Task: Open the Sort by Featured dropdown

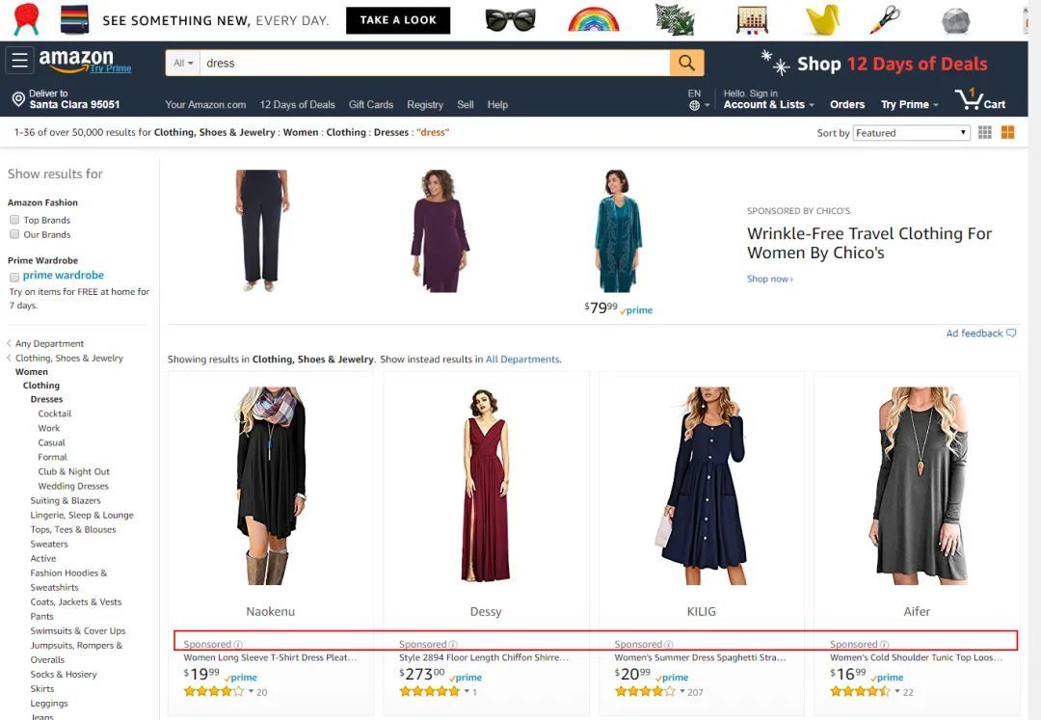Action: click(x=912, y=133)
